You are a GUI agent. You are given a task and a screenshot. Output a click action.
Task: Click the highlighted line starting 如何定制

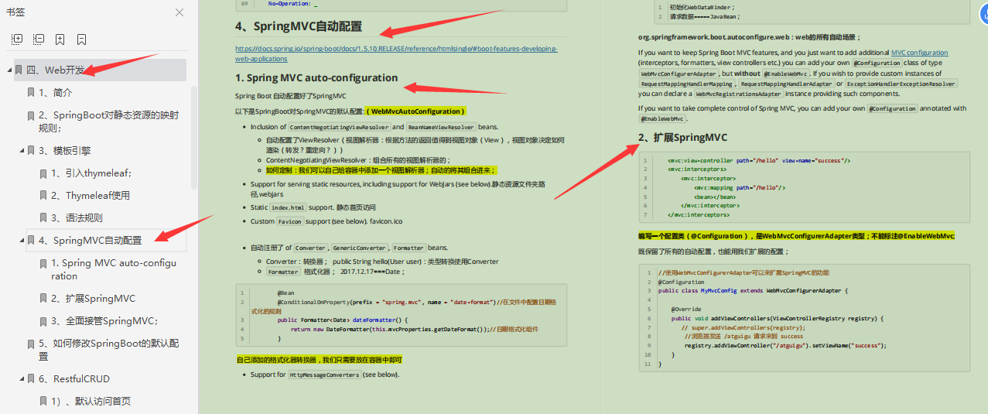(x=381, y=169)
